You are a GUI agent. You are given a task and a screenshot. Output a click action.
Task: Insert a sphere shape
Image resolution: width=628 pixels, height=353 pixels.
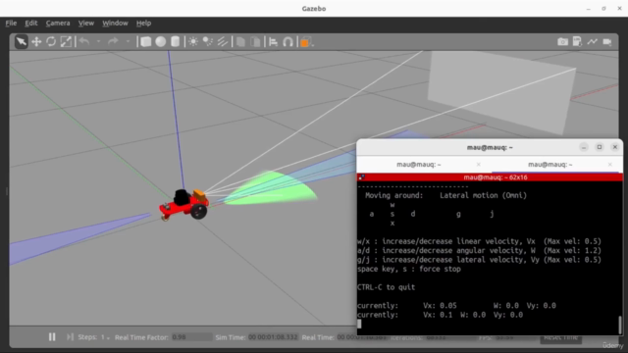[161, 41]
